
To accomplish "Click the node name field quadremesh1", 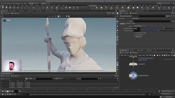I will [x=148, y=16].
